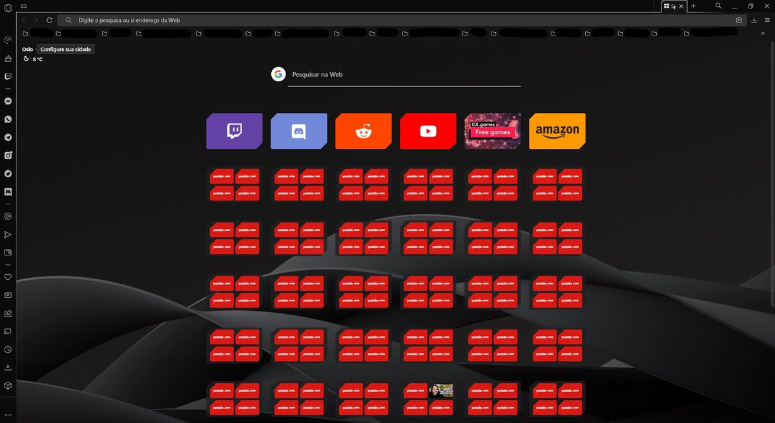Open WhatsApp in the sidebar

[x=8, y=119]
